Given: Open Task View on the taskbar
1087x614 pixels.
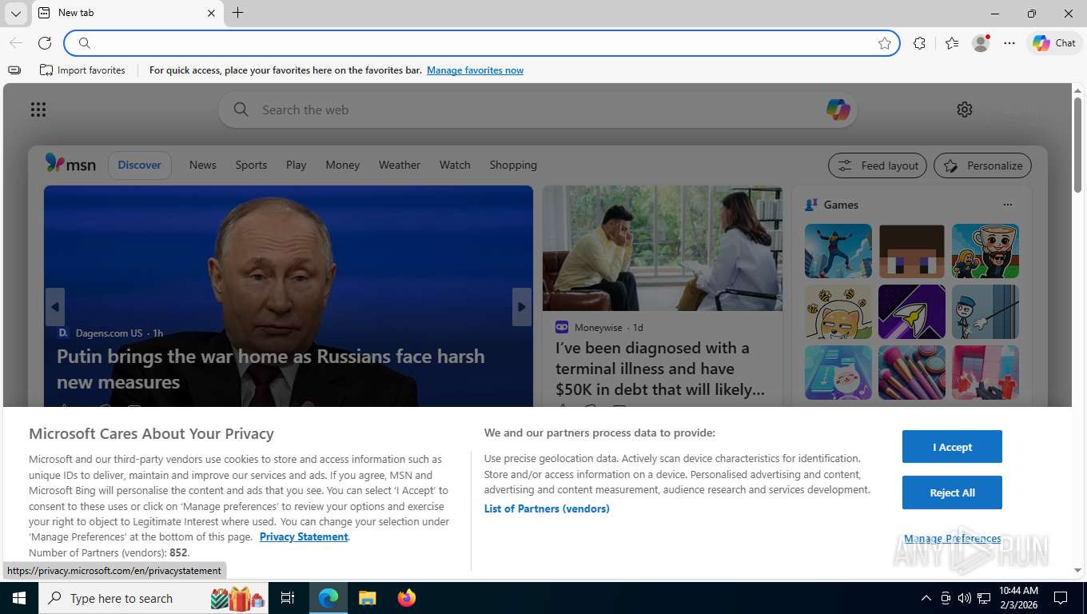Looking at the screenshot, I should [289, 598].
